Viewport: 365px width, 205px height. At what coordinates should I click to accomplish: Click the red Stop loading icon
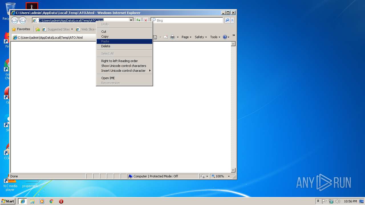[x=146, y=20]
